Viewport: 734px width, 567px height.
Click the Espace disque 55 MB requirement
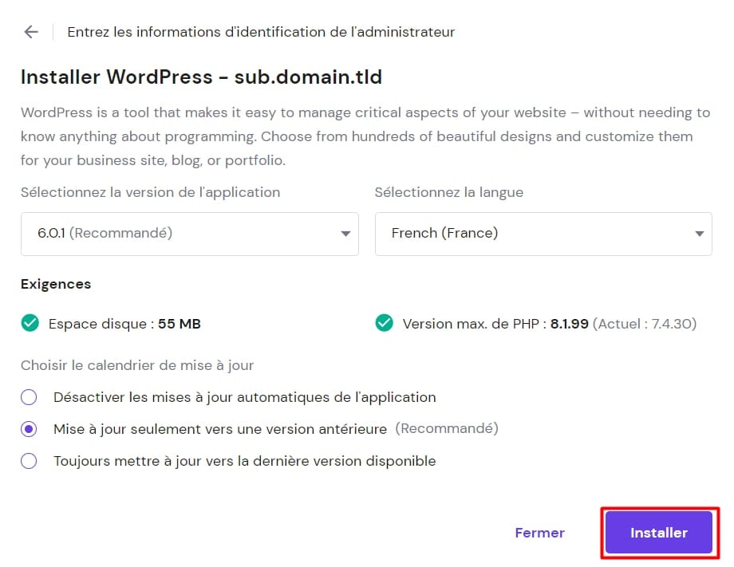[124, 324]
